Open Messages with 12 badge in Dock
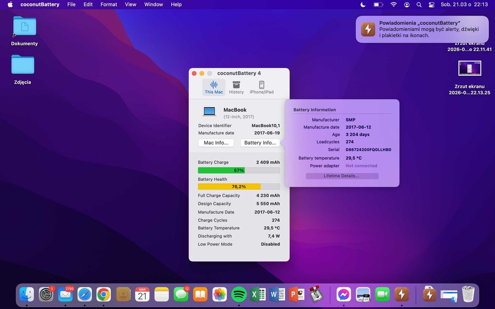Screen dimensions: 495x309 tap(181, 295)
